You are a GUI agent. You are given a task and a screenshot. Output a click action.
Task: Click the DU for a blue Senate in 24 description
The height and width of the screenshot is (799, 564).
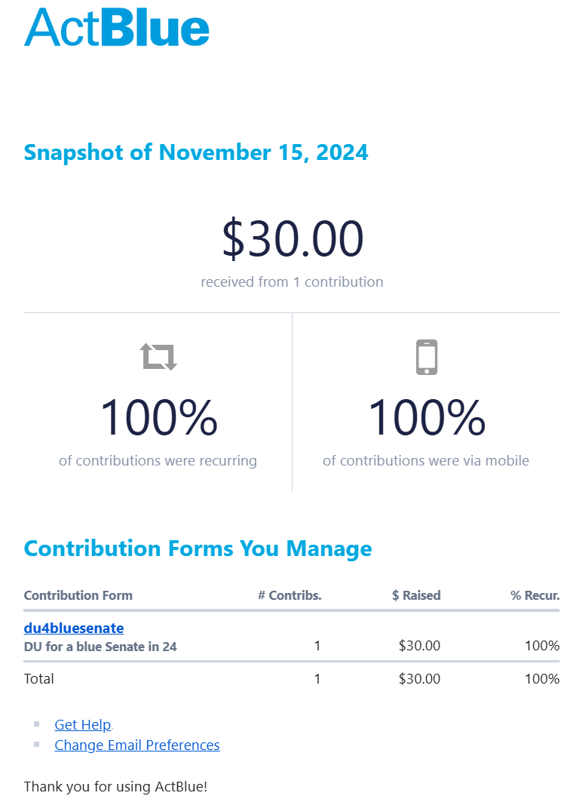click(x=100, y=647)
